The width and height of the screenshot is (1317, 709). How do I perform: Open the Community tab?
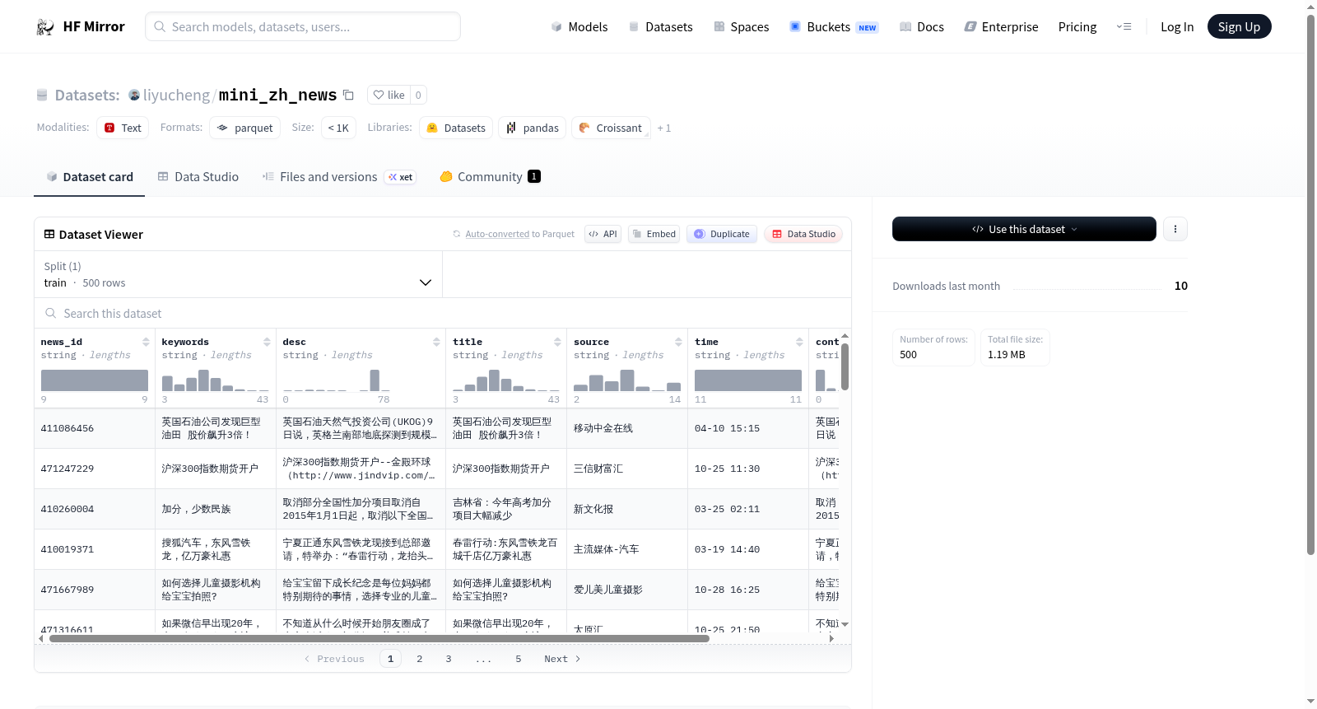(x=490, y=177)
